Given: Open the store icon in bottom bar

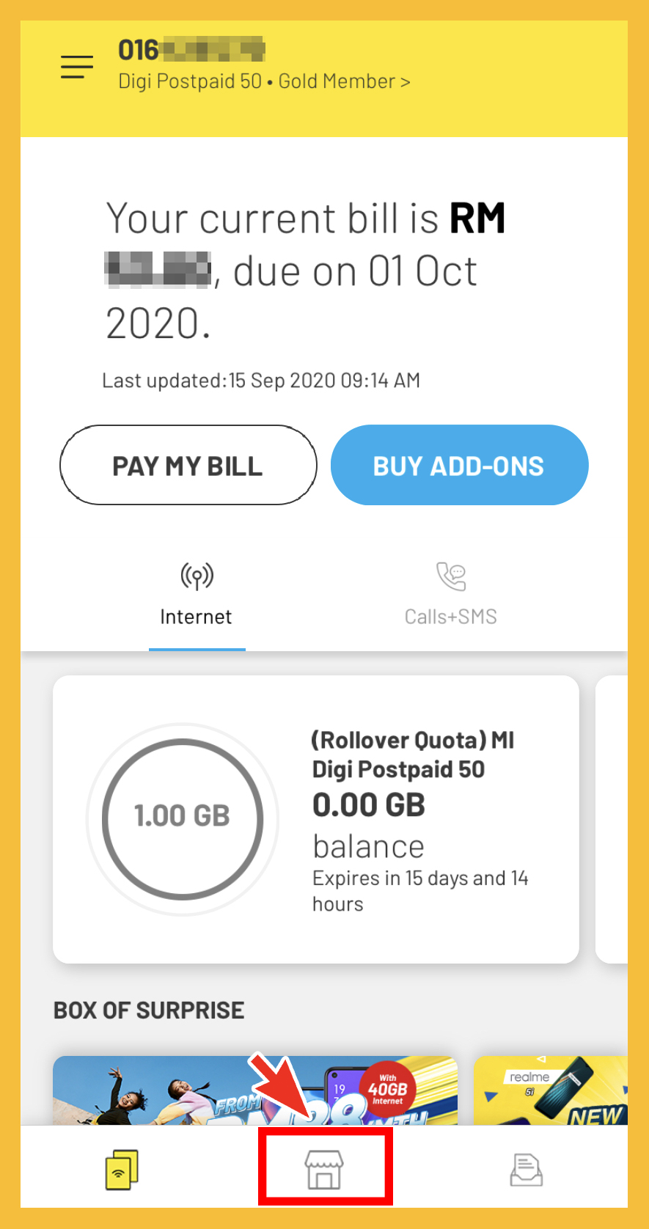Looking at the screenshot, I should 324,1168.
